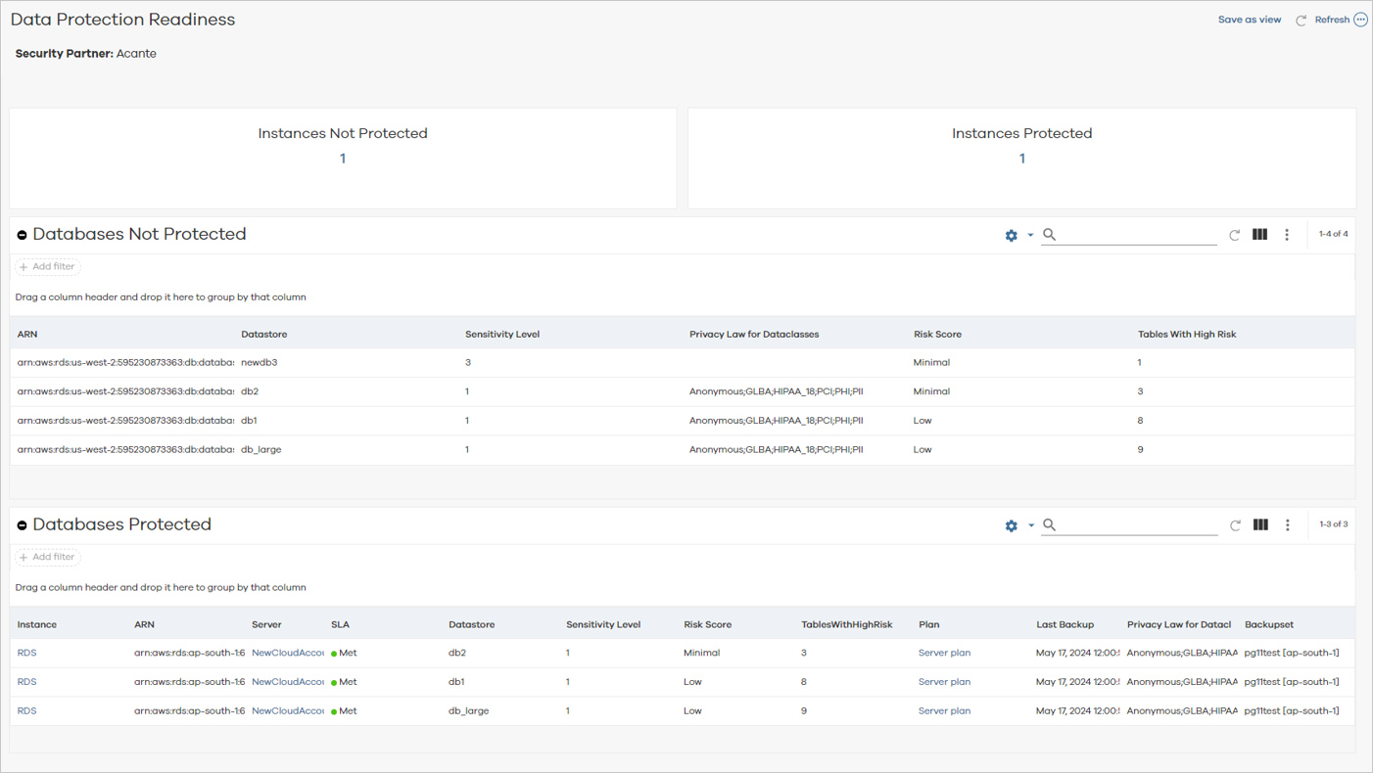
Task: Click Add filter in Databases Not Protected
Action: point(46,265)
